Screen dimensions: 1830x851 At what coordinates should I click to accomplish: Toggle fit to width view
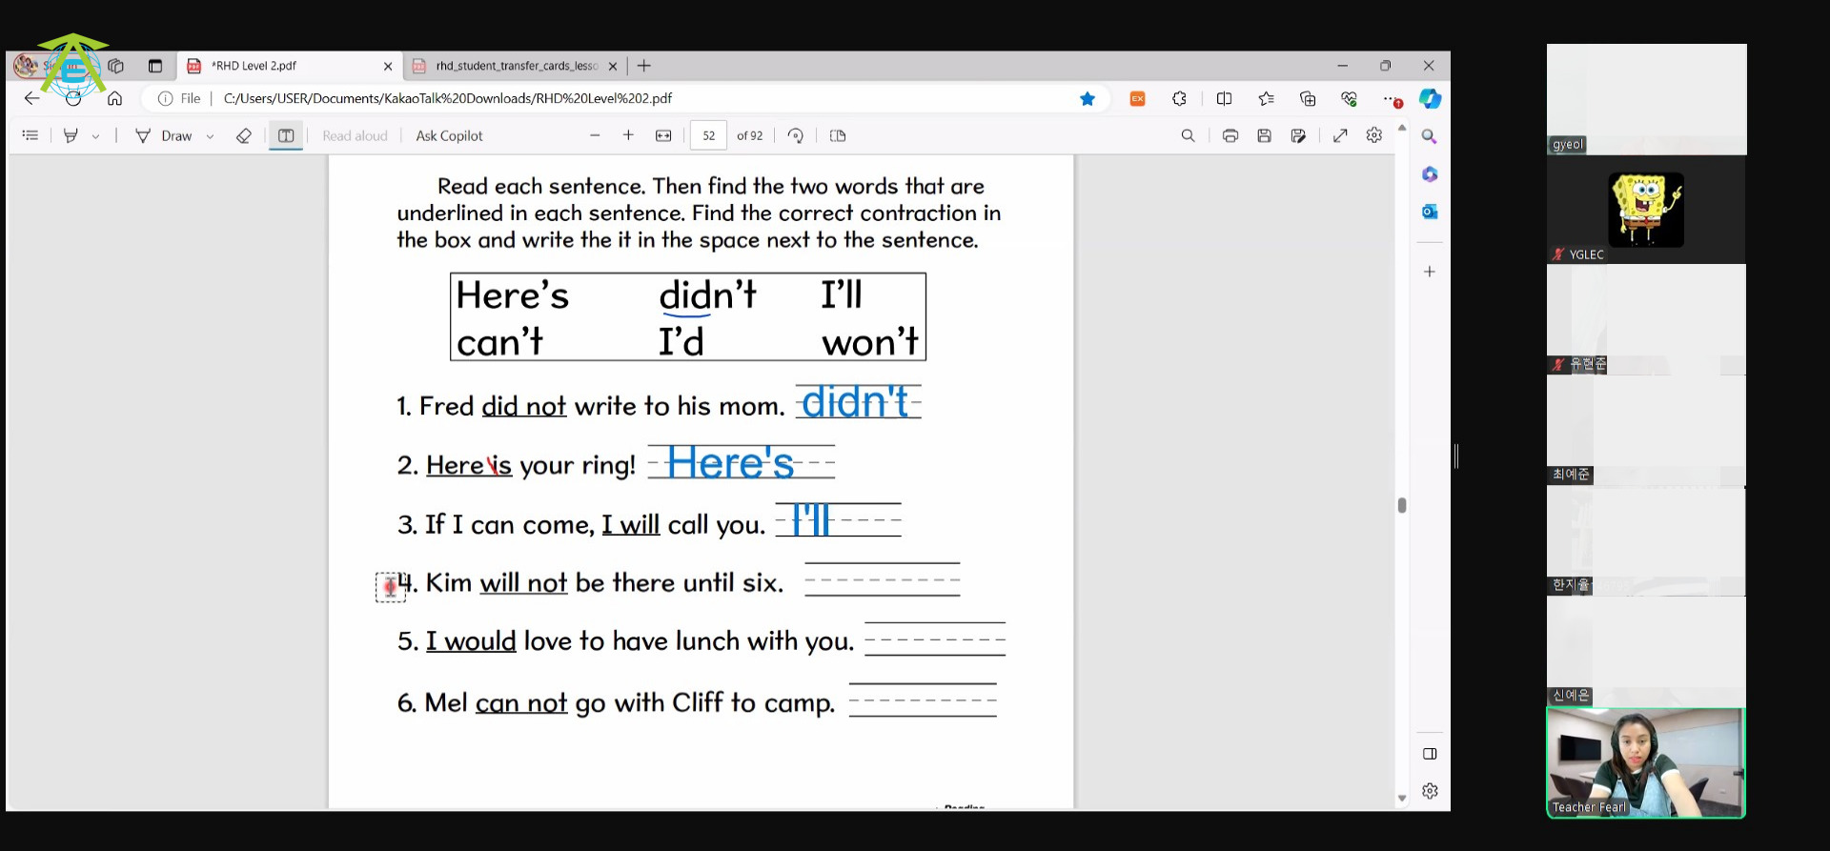point(663,135)
